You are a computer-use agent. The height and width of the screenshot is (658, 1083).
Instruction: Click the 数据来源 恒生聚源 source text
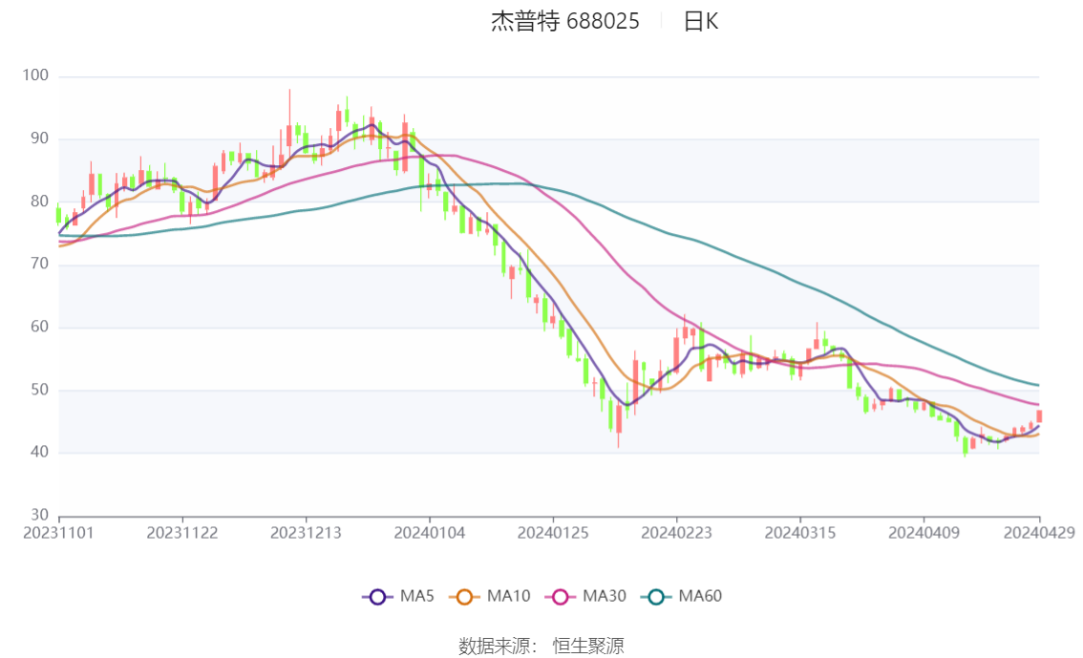(541, 647)
